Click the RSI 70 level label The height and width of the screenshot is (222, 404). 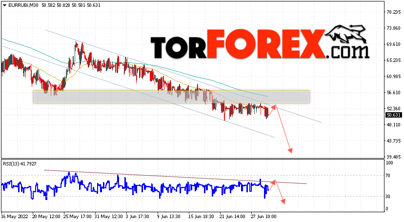tap(388, 176)
